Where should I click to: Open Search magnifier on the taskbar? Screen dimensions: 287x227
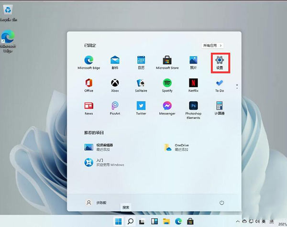click(130, 222)
